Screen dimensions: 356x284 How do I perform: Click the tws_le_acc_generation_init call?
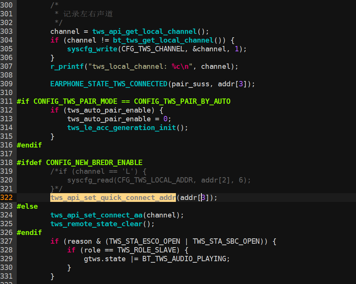click(121, 128)
